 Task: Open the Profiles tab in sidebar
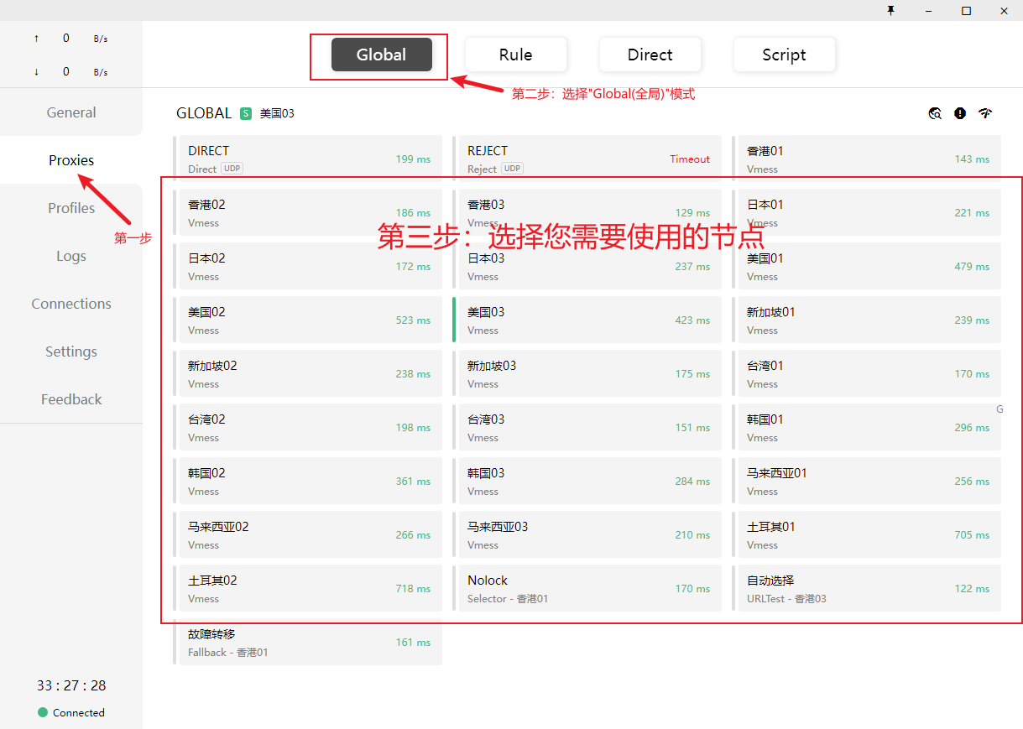coord(71,208)
